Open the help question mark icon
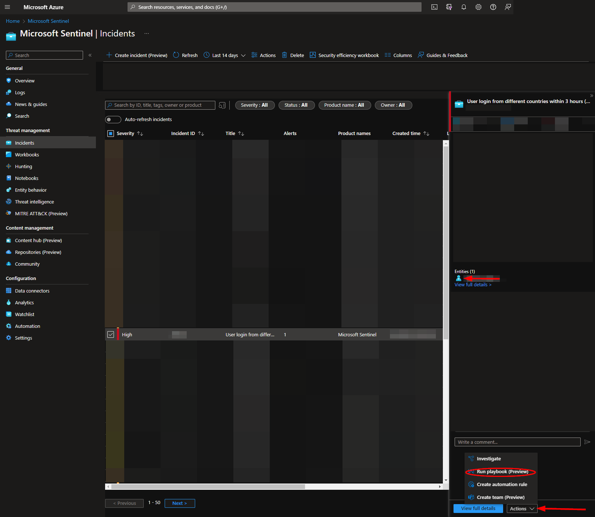595x517 pixels. [x=493, y=7]
